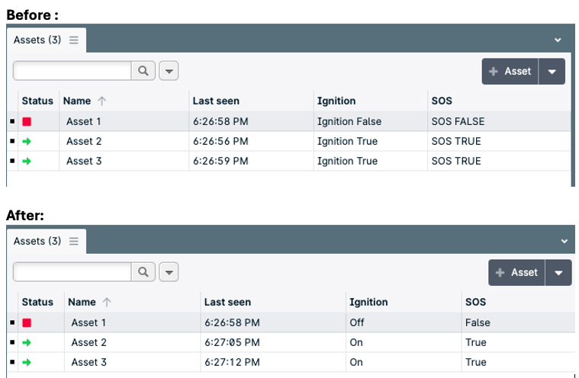Select the row marker of the 6:27:12 PM row
This screenshot has width=579, height=378.
[x=12, y=362]
